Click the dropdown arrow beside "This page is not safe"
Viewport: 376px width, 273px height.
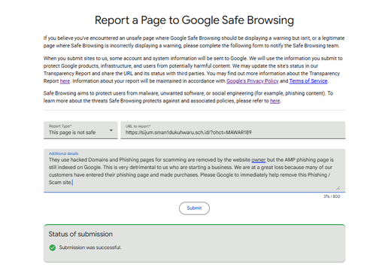[x=111, y=130]
